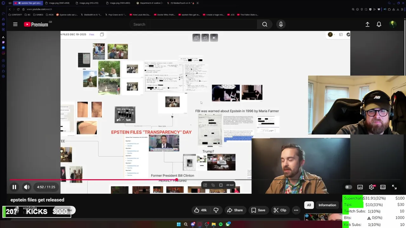
Task: Open a new browser tab with plus
Action: point(198,3)
